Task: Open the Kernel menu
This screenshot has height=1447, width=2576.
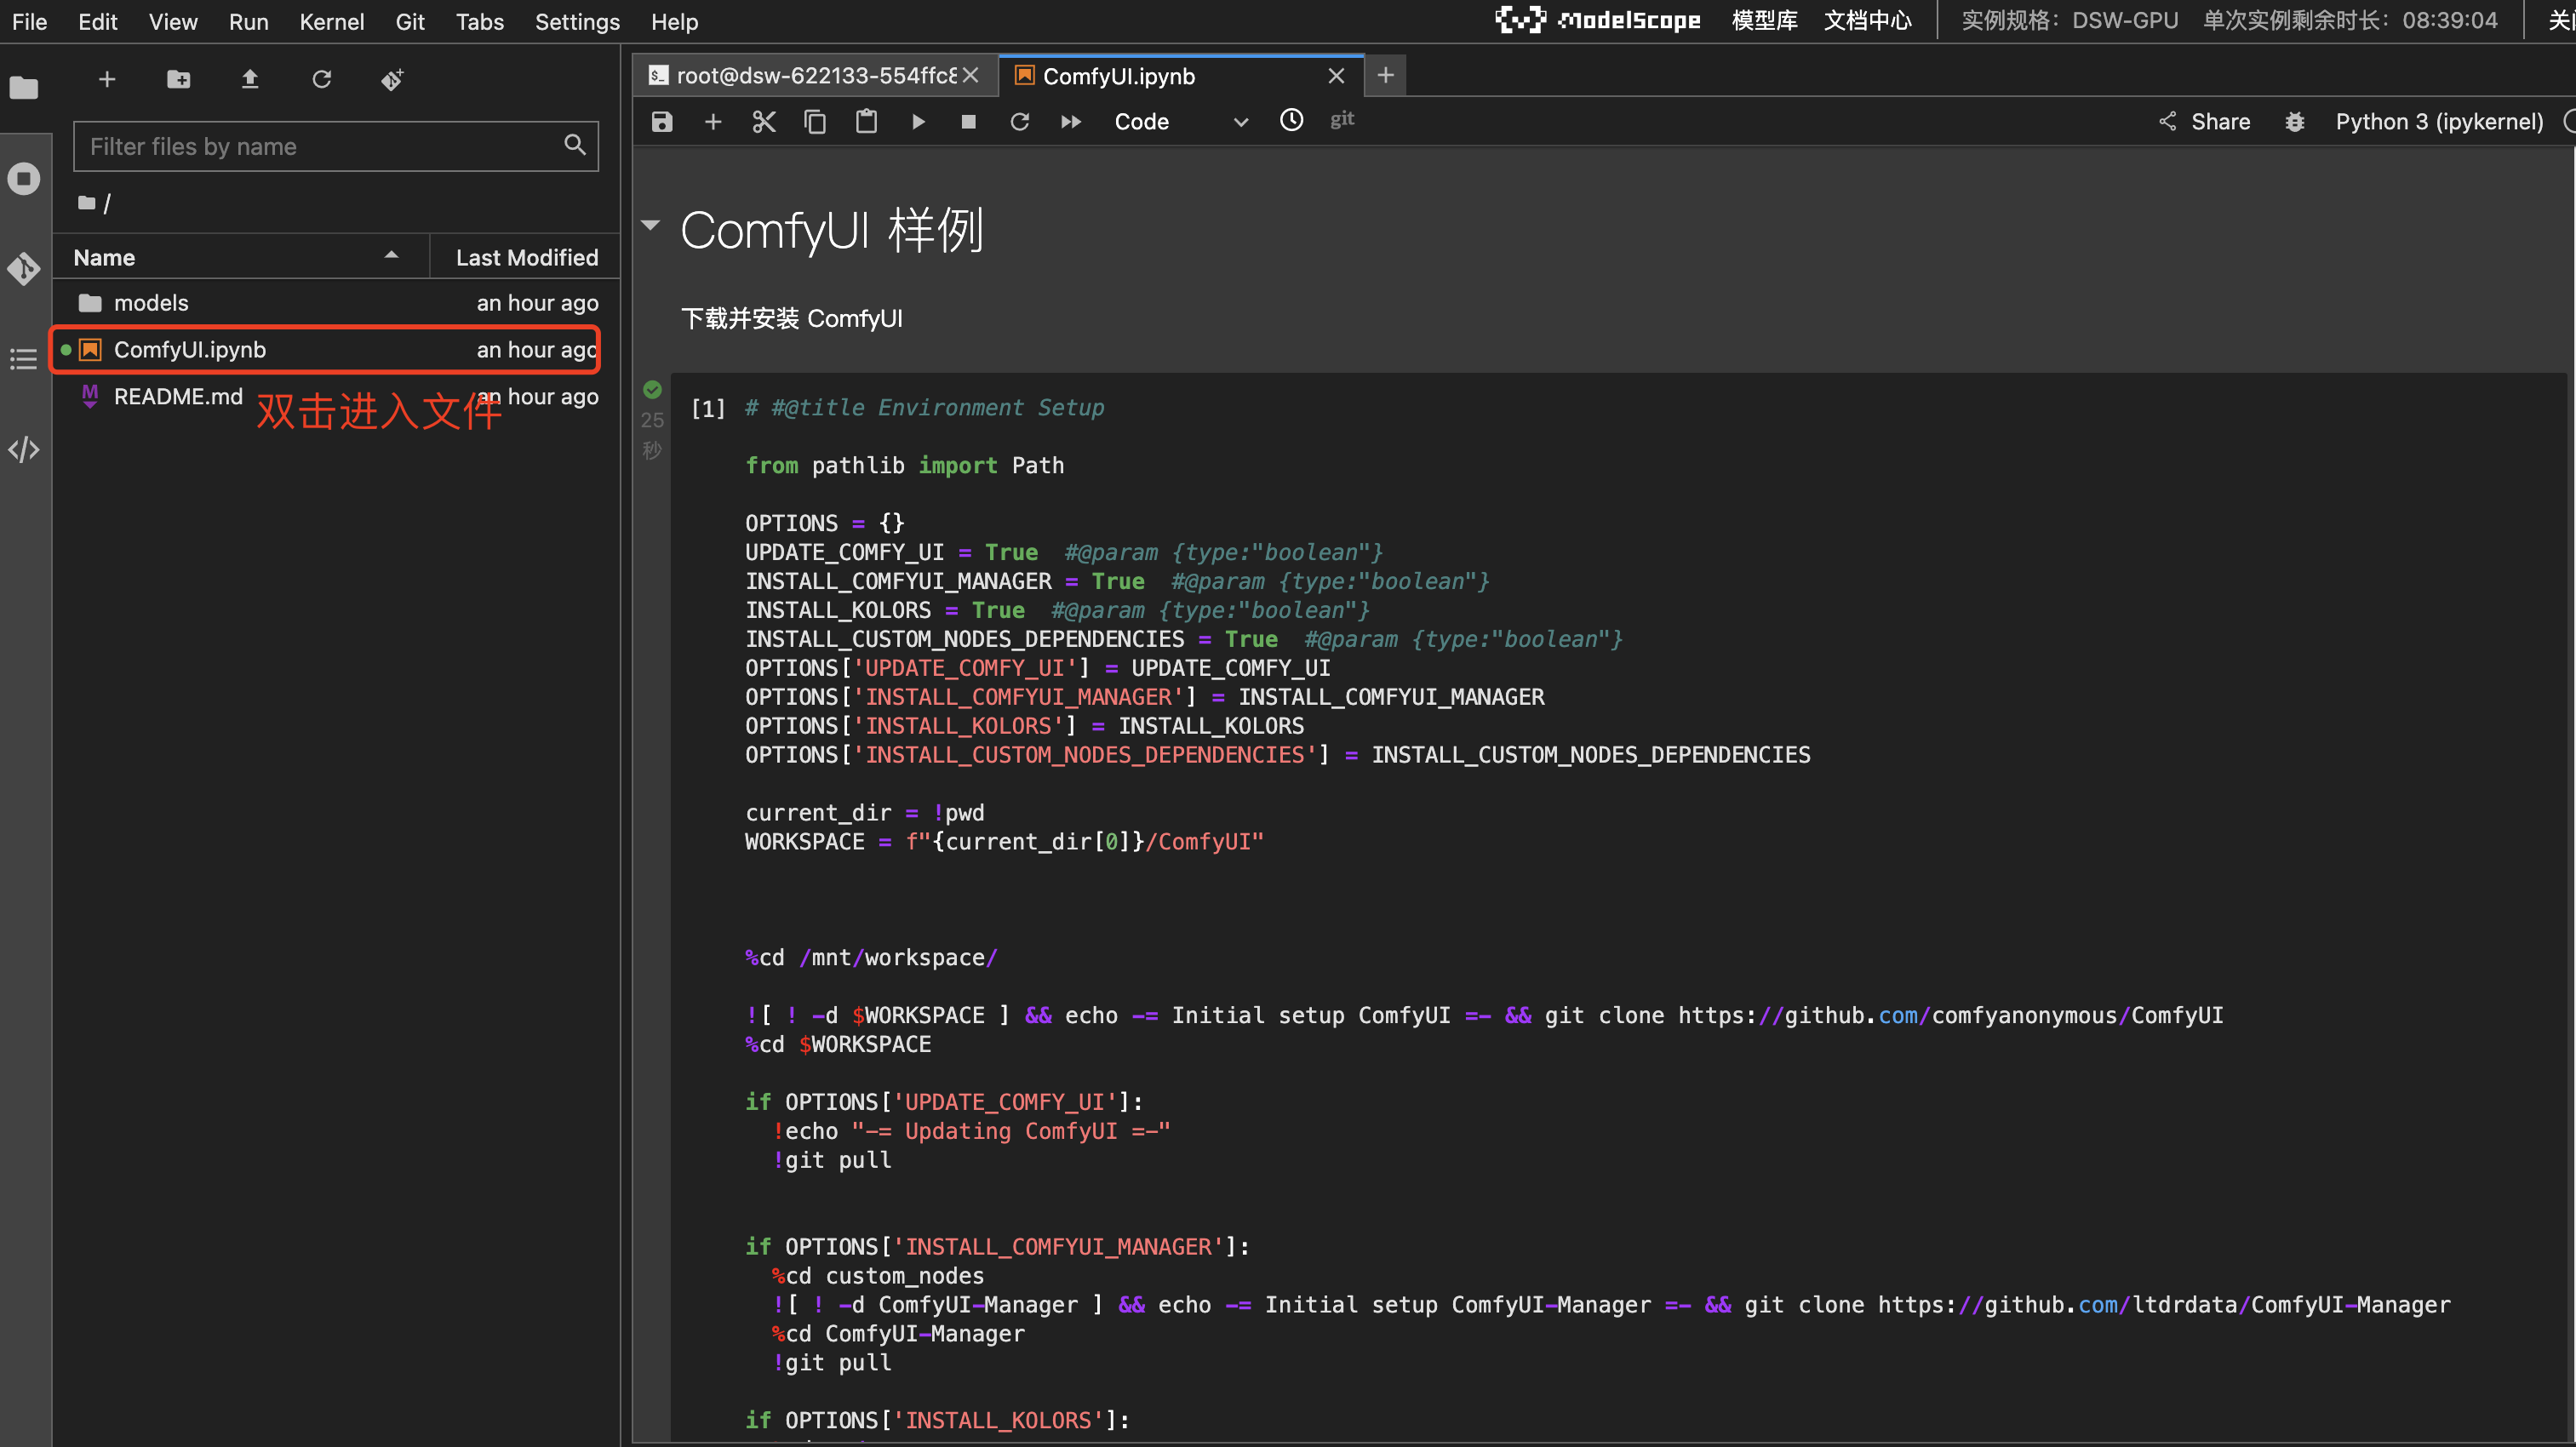Action: [x=330, y=21]
